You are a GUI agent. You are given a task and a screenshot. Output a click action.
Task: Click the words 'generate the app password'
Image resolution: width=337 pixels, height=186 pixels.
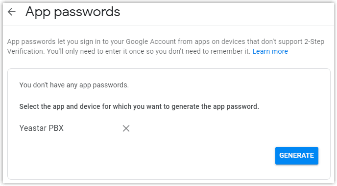(x=215, y=106)
